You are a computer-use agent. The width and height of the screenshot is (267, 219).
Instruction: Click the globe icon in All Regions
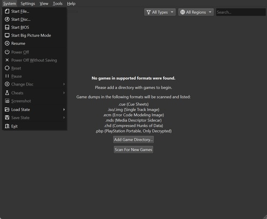[x=183, y=12]
